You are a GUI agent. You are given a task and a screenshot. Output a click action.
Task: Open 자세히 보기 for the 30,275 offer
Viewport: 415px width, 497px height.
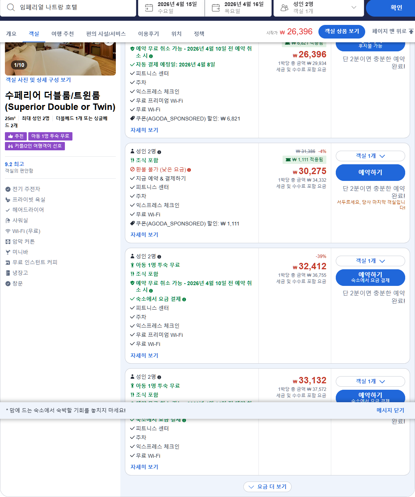[x=144, y=235]
